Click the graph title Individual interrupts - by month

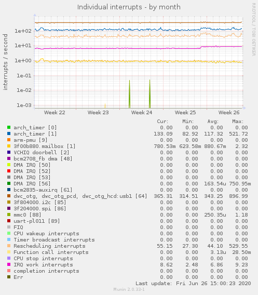[129, 7]
